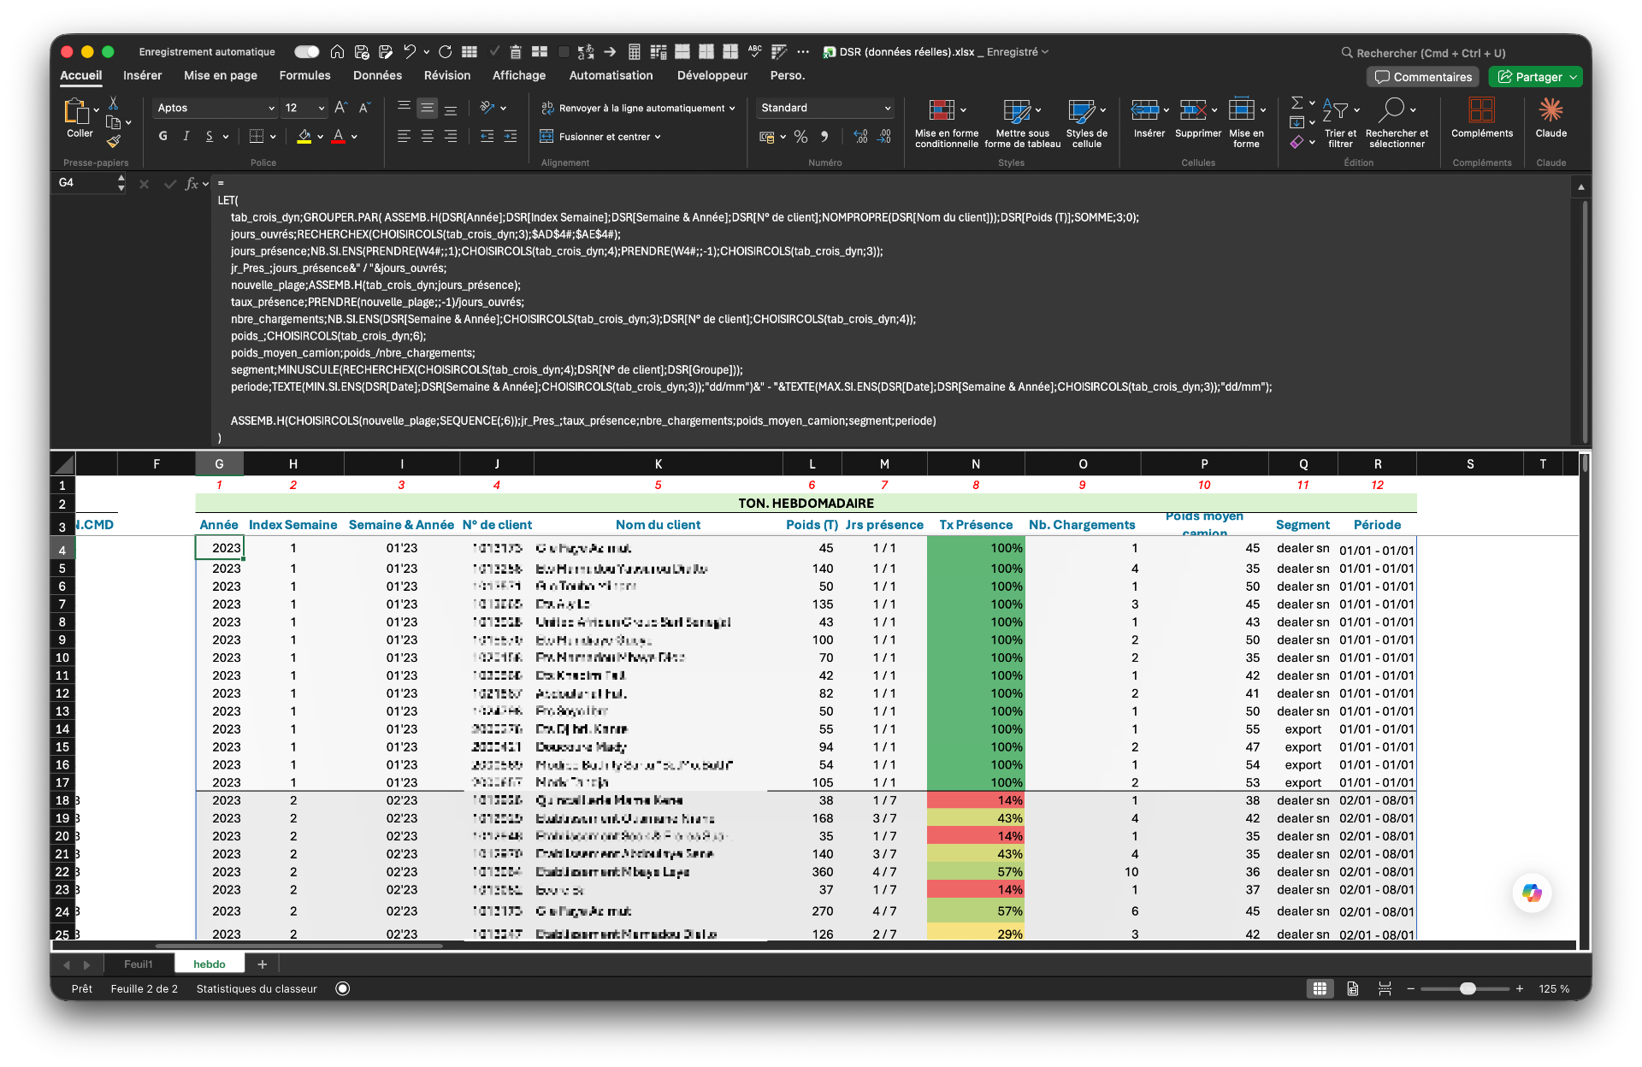Click the increase decimal icon
1642x1067 pixels.
(860, 136)
